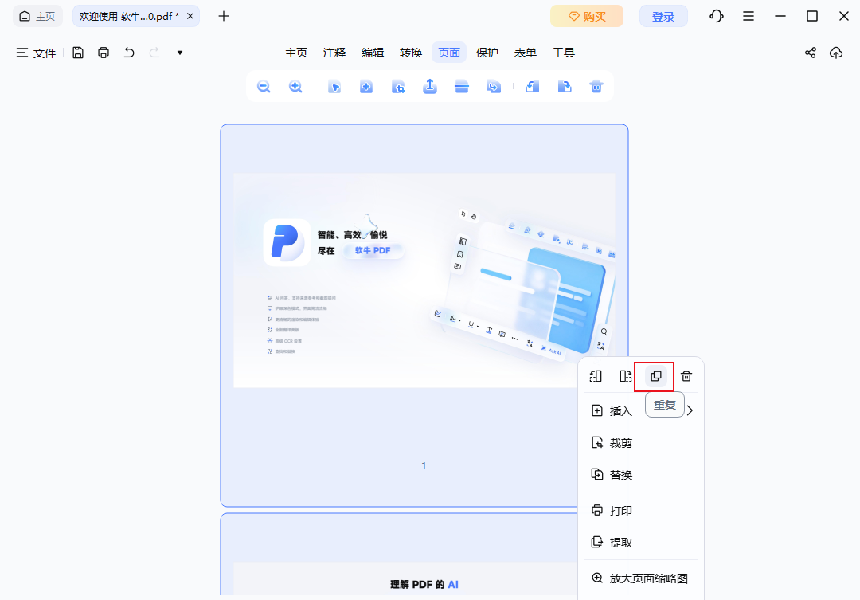Viewport: 860px width, 600px height.
Task: Click the rotate right icon in the context menu
Action: coord(626,376)
